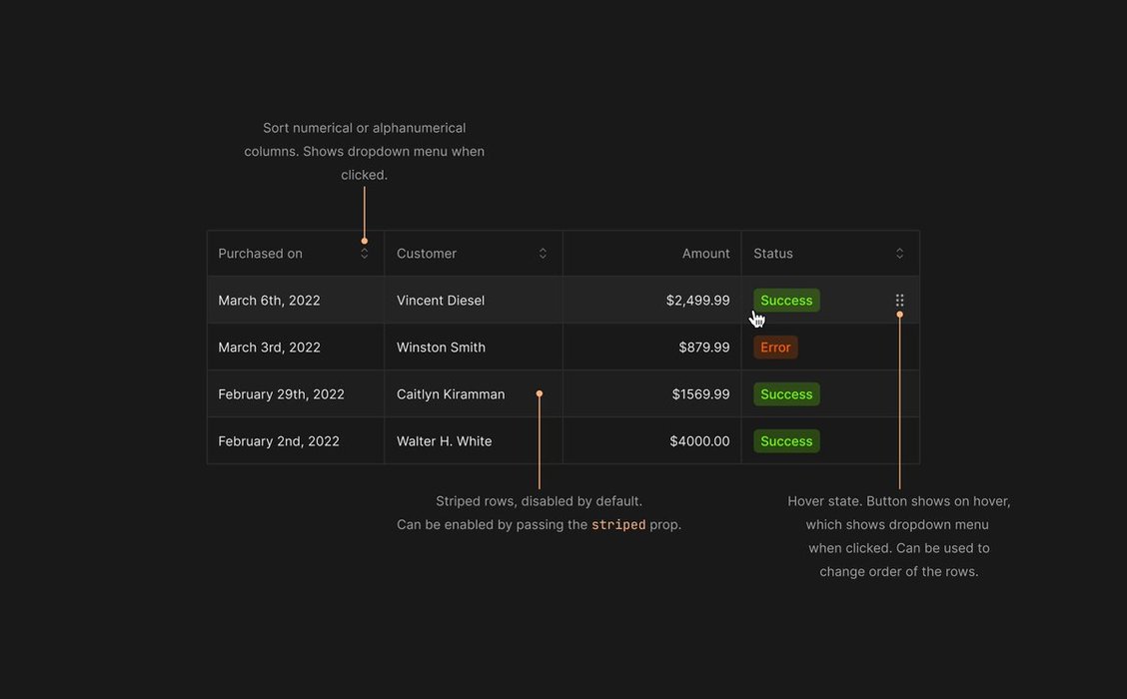
Task: Open sort dropdown for Purchased on column
Action: (364, 254)
